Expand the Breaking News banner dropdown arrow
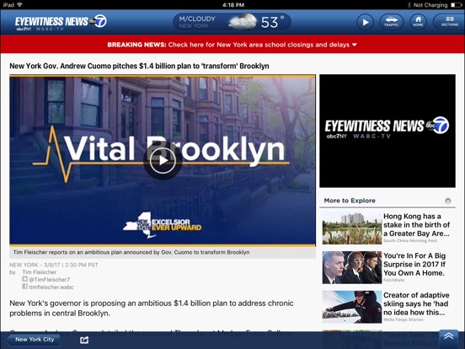This screenshot has height=349, width=465. (355, 45)
